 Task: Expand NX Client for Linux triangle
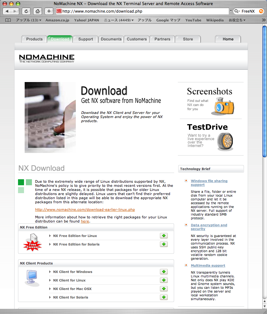pyautogui.click(x=50, y=280)
